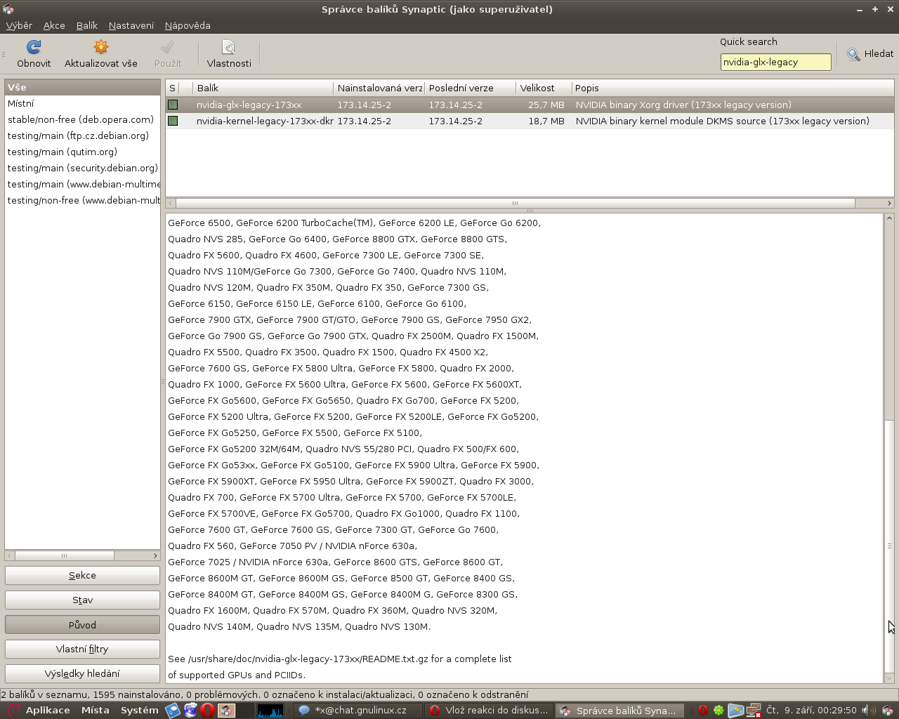
Task: Sort by Balík column header
Action: click(x=263, y=88)
